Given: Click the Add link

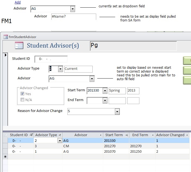Looking at the screenshot, I should (18, 2).
